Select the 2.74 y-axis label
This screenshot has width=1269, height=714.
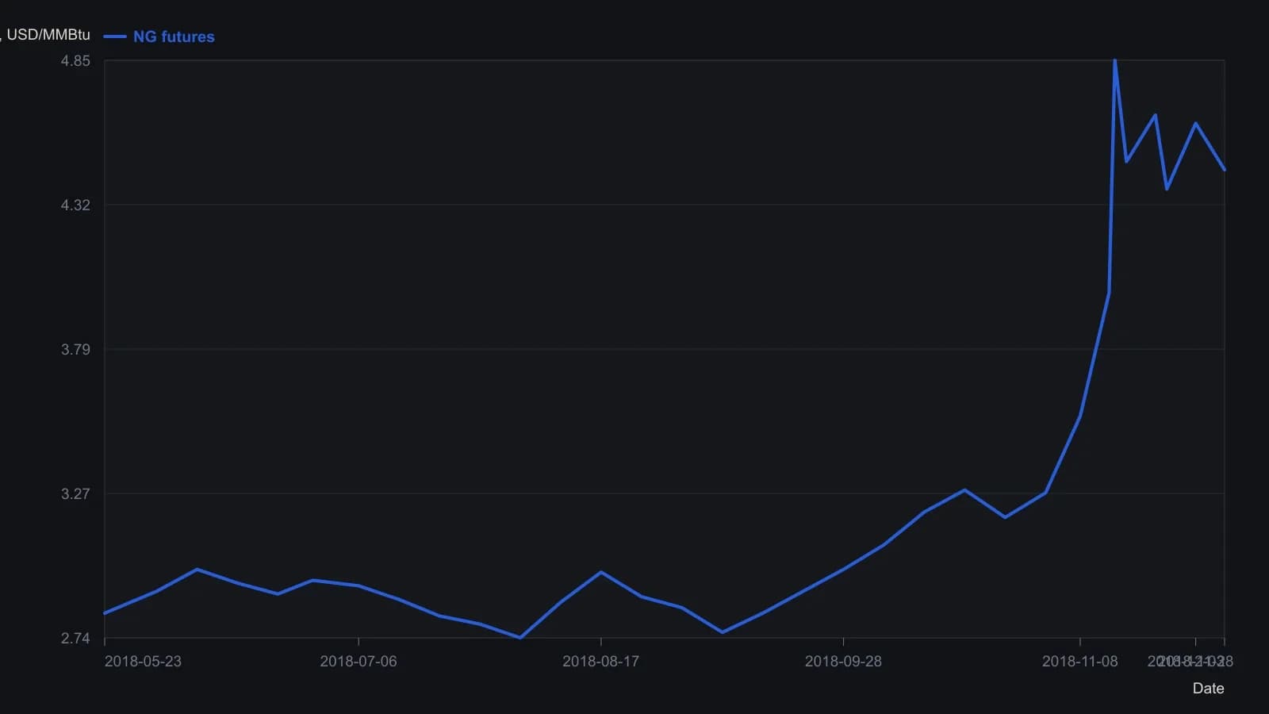(x=75, y=638)
